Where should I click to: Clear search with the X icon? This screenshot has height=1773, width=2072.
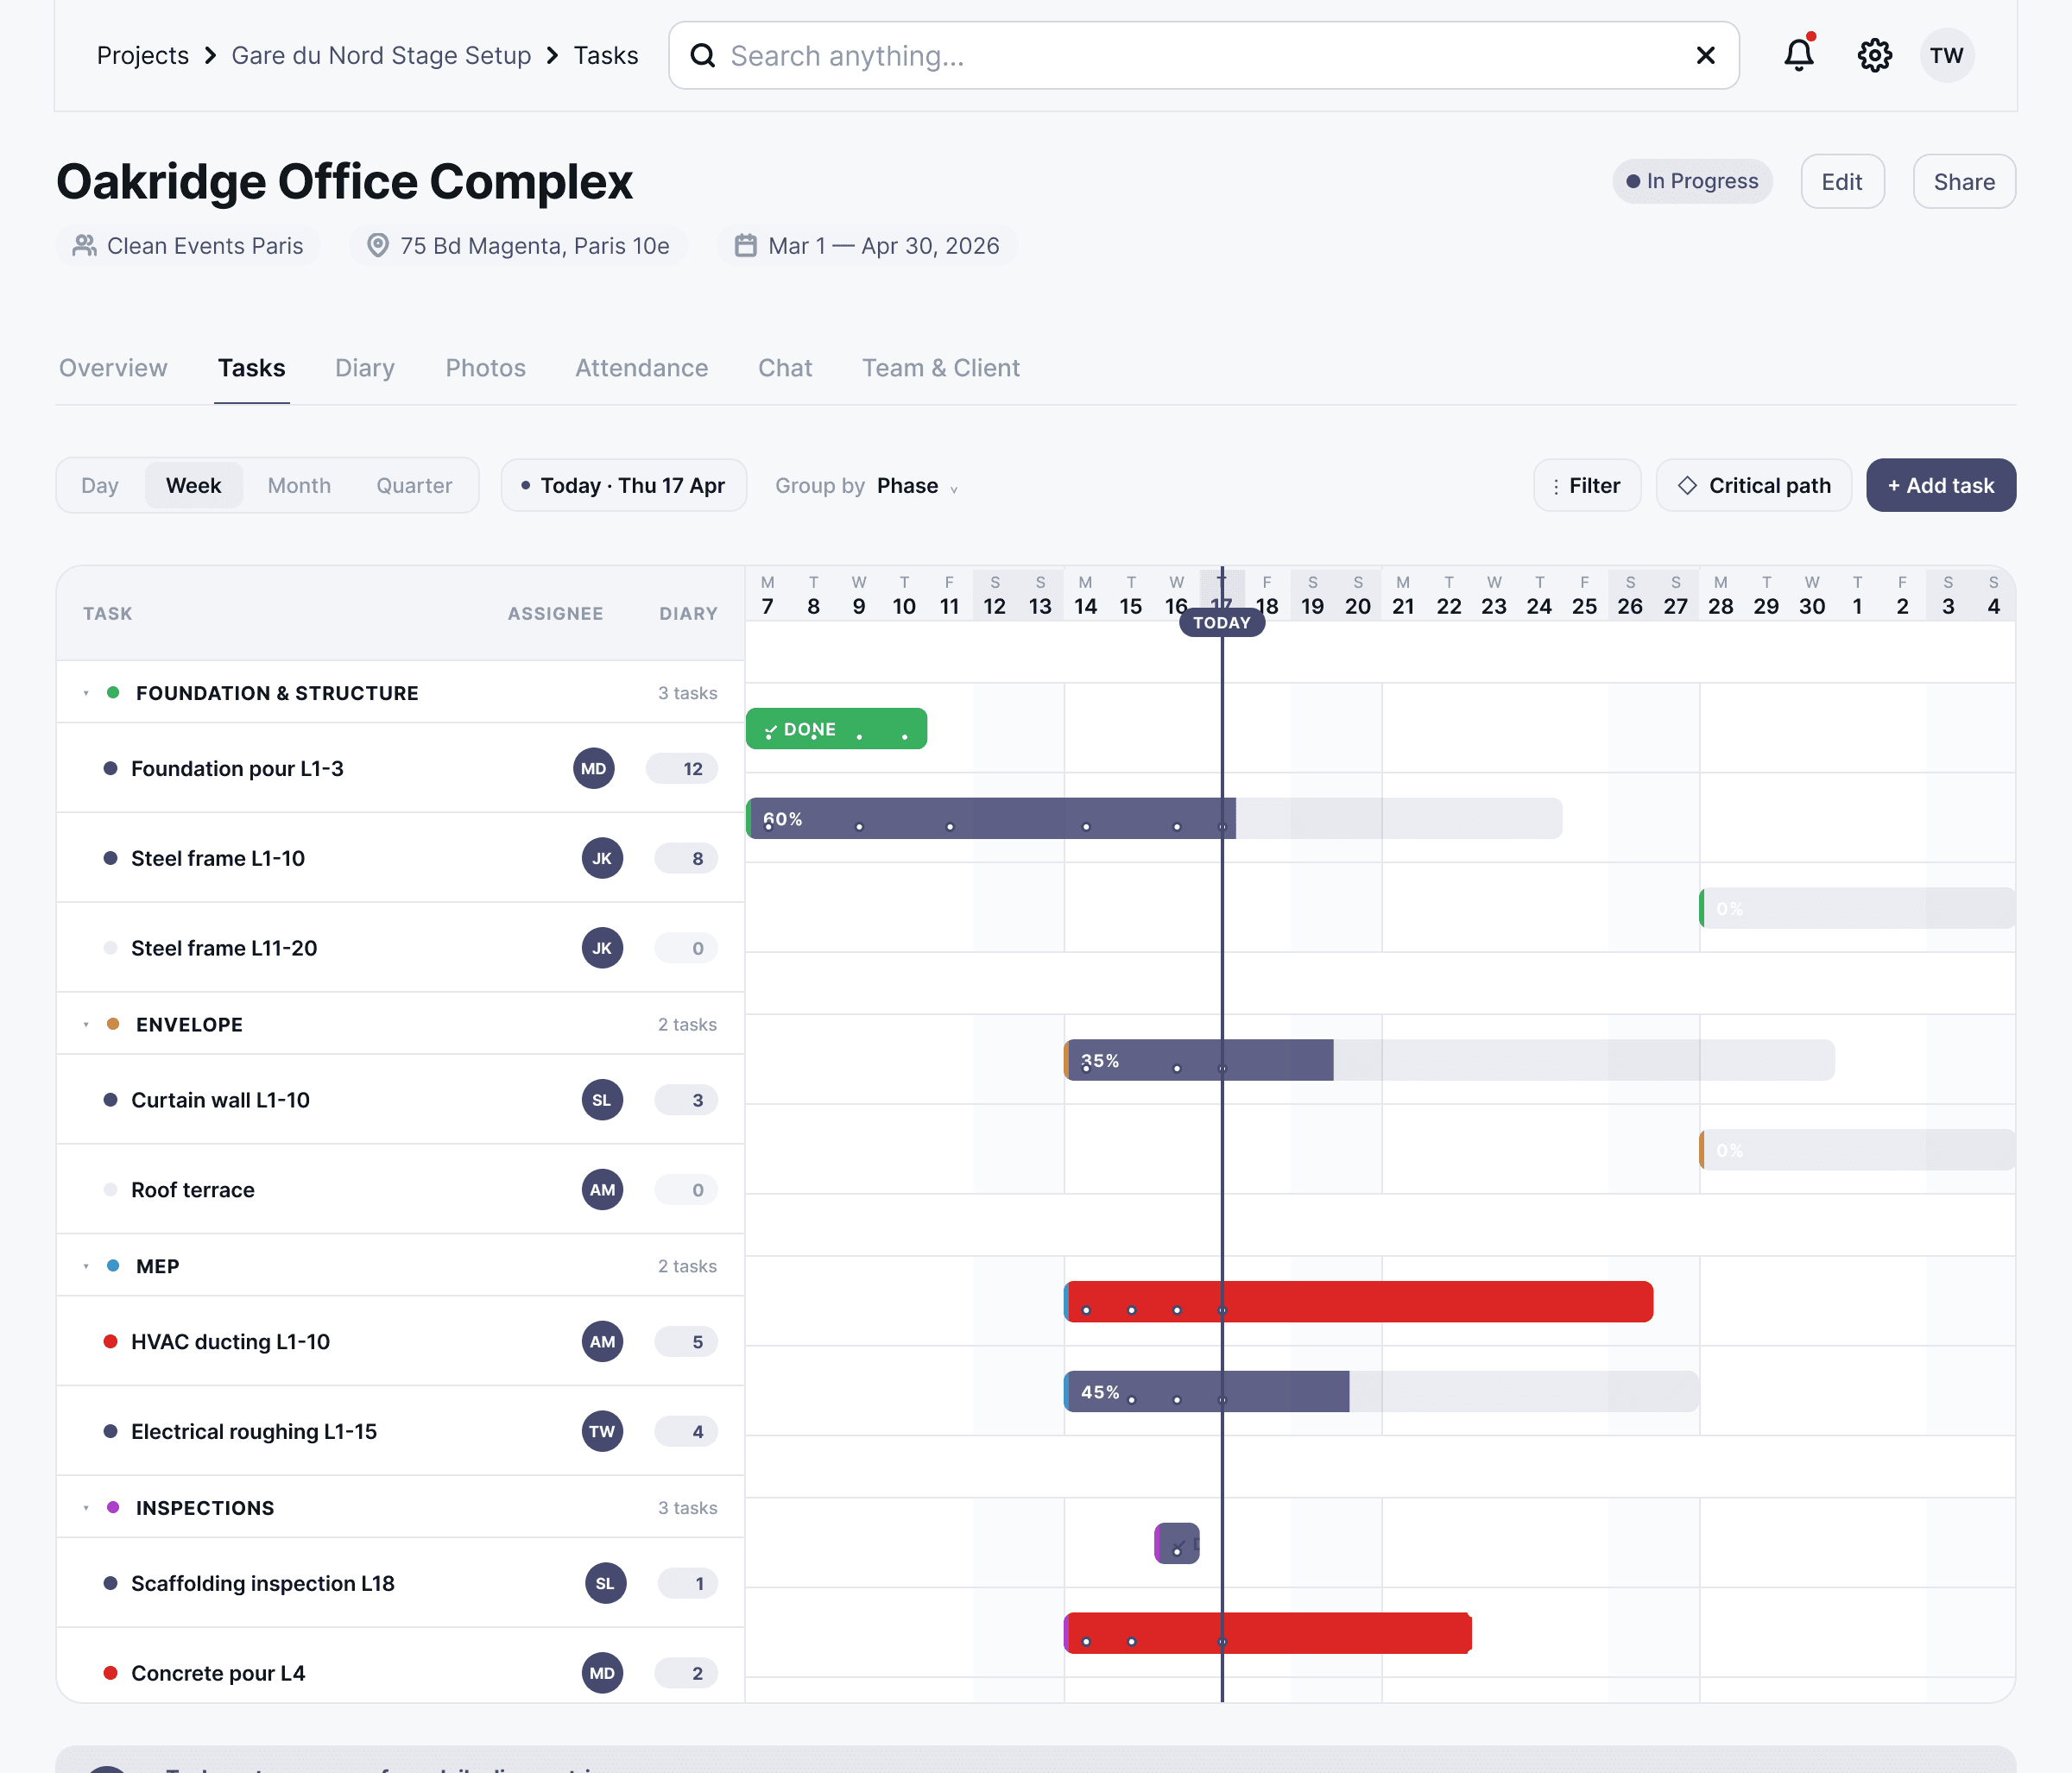coord(1705,55)
